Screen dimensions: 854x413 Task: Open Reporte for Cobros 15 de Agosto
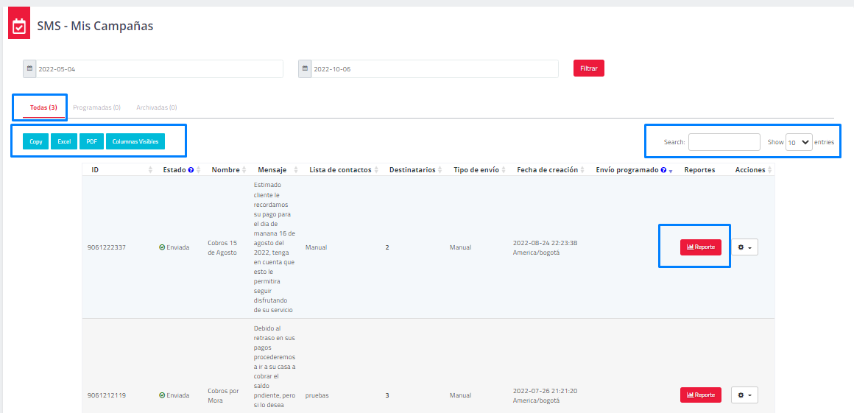[x=700, y=247]
